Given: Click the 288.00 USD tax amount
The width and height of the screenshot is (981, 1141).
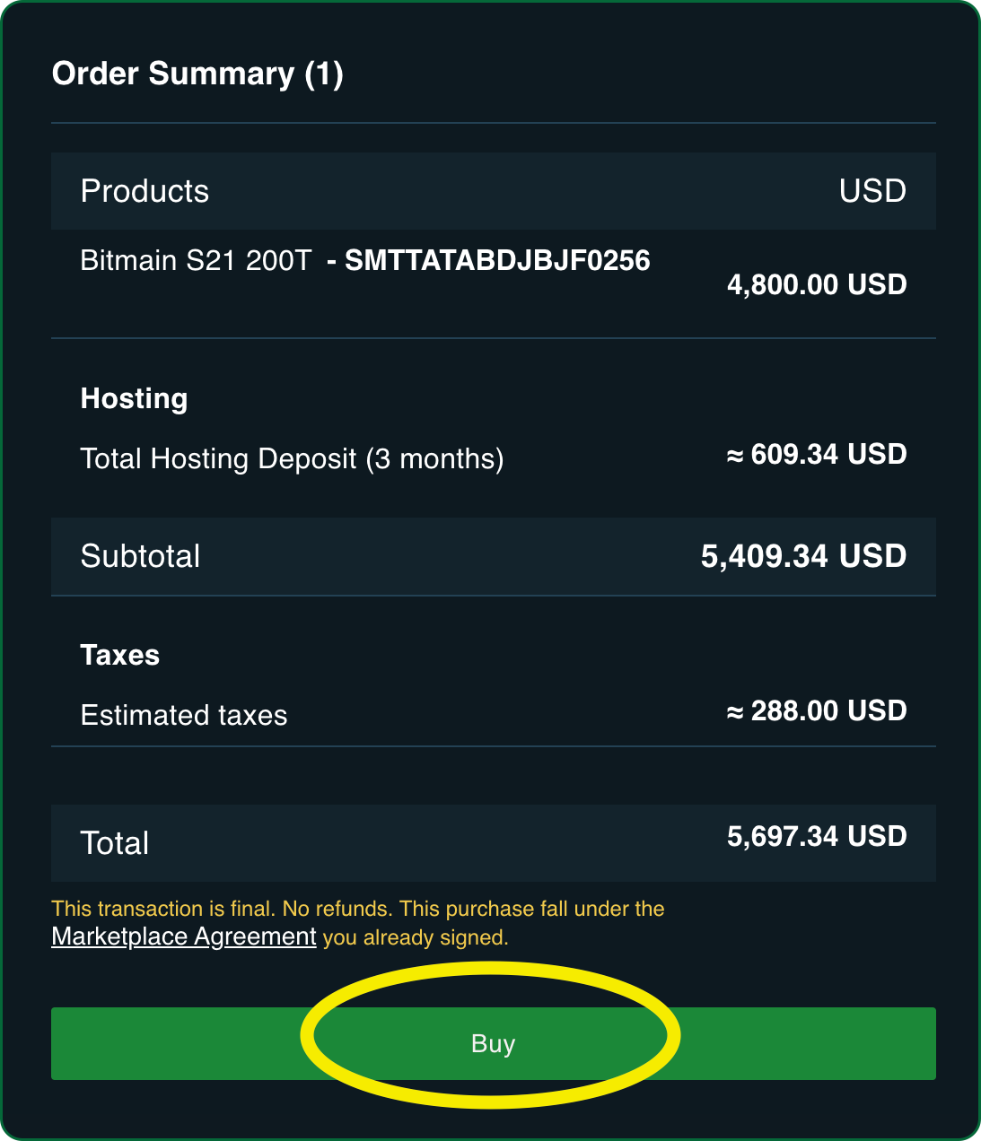Looking at the screenshot, I should coord(817,710).
